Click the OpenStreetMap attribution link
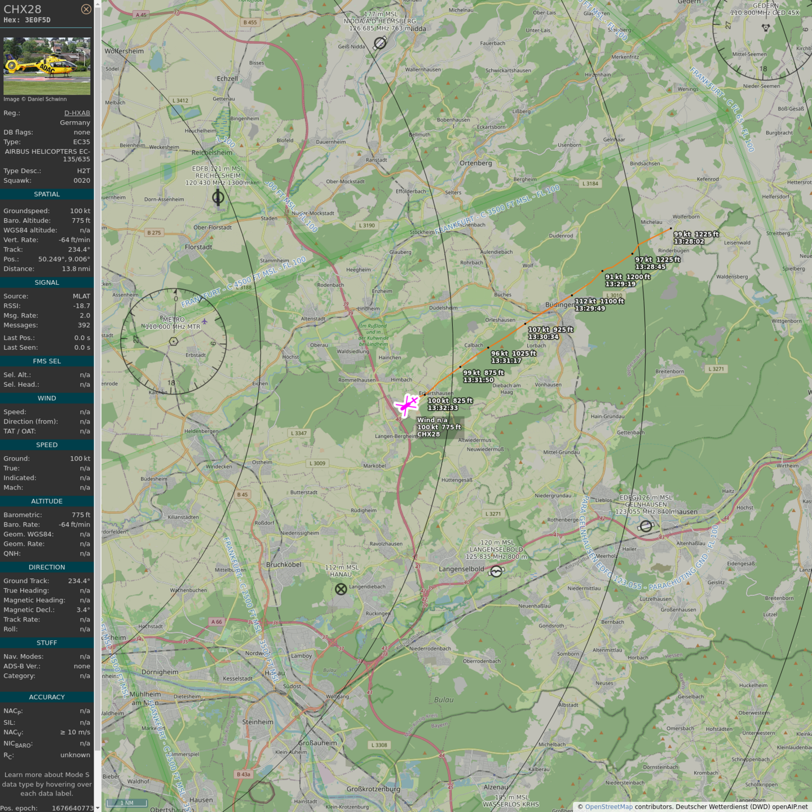The image size is (812, 812). coord(608,806)
